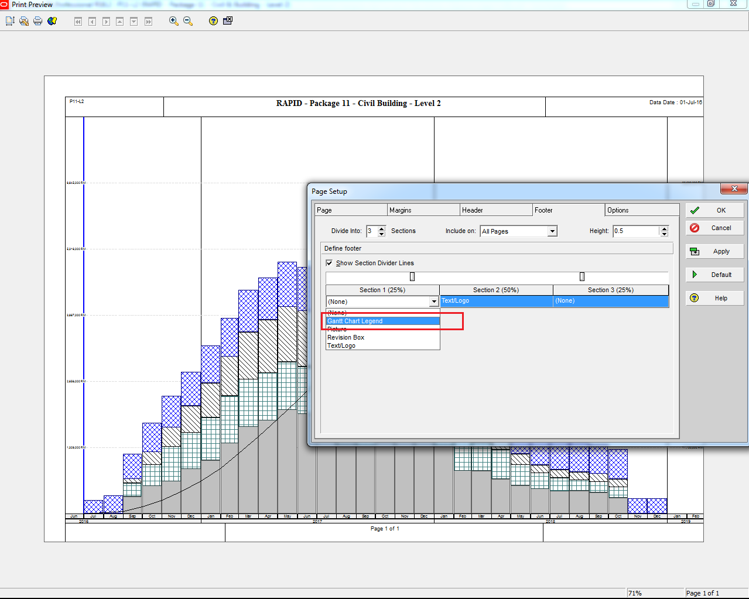Click the Default button
This screenshot has height=599, width=749.
coord(714,275)
